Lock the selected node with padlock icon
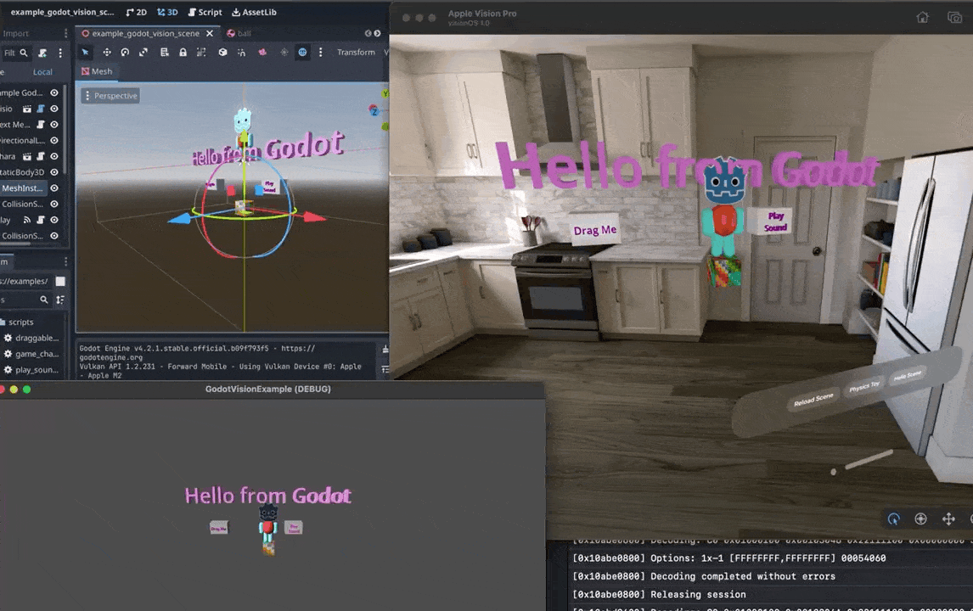973x611 pixels. [x=183, y=52]
